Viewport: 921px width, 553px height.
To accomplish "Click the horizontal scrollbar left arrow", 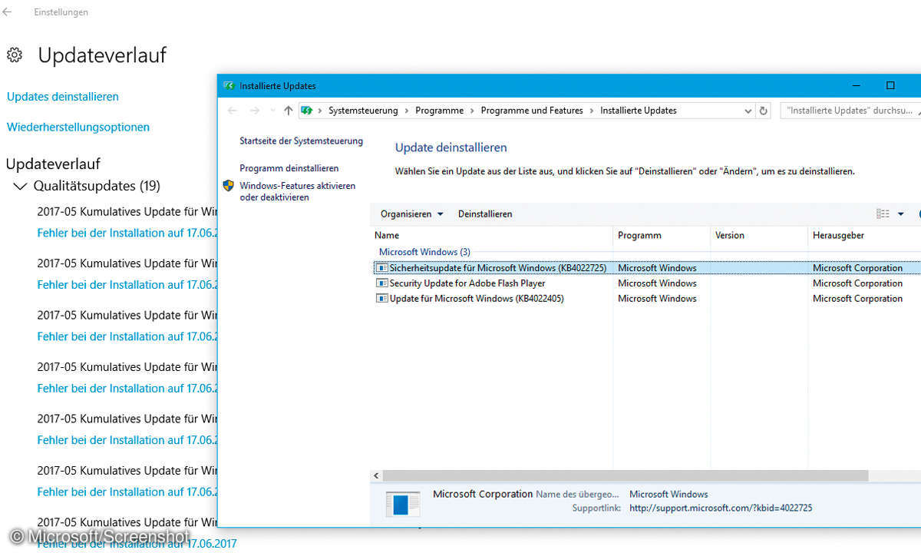I will coord(376,476).
